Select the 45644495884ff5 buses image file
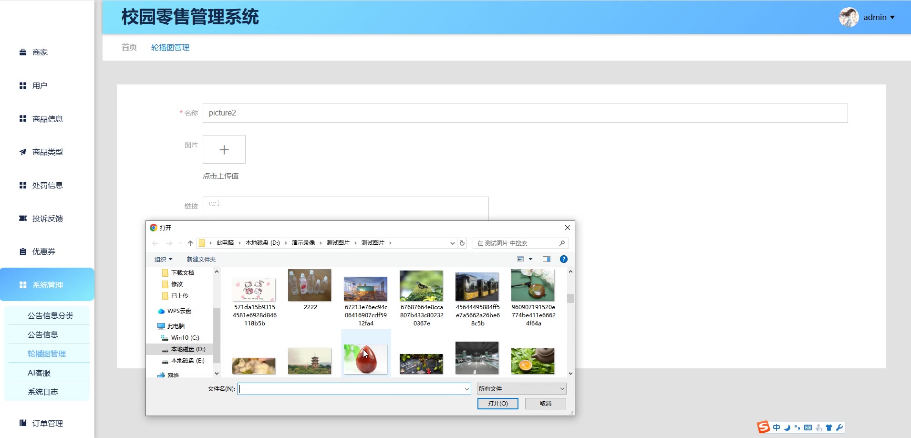Viewport: 911px width, 438px height. 477,299
